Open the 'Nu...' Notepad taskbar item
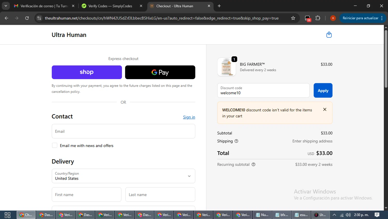This screenshot has height=219, width=388. [262, 215]
